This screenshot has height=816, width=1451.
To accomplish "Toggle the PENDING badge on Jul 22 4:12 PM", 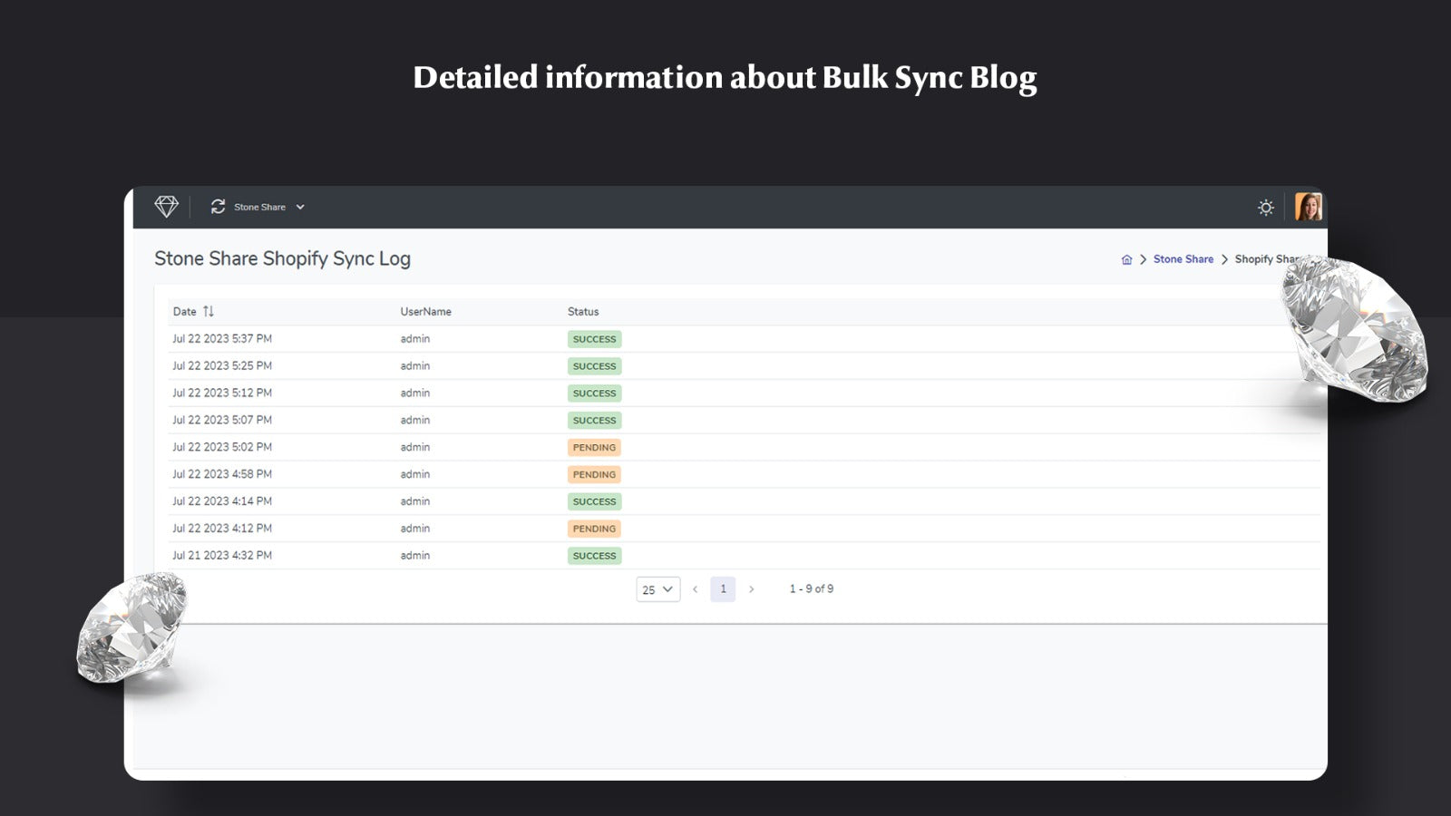I will point(594,529).
